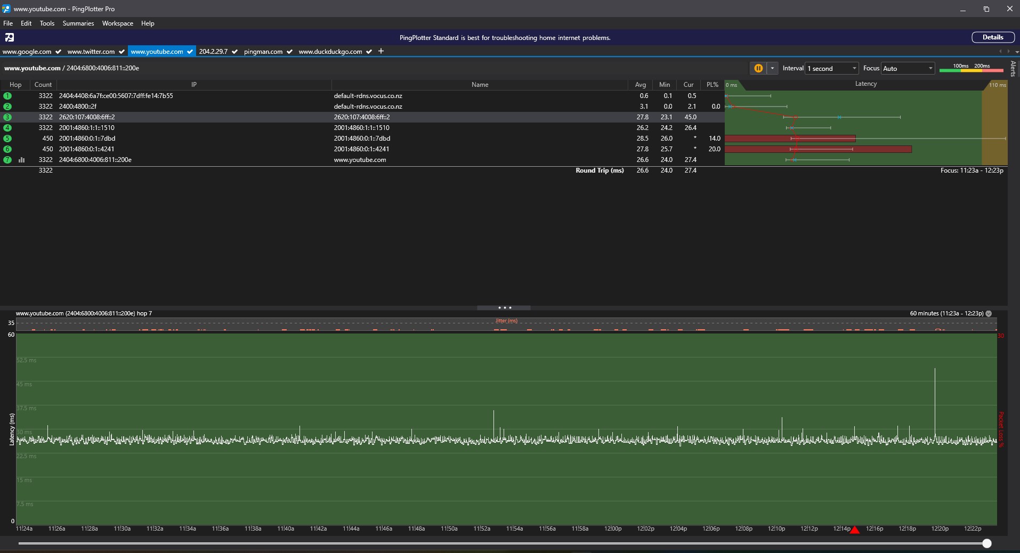The image size is (1020, 553).
Task: Click the checkmark on www.google.com tab
Action: click(x=58, y=52)
